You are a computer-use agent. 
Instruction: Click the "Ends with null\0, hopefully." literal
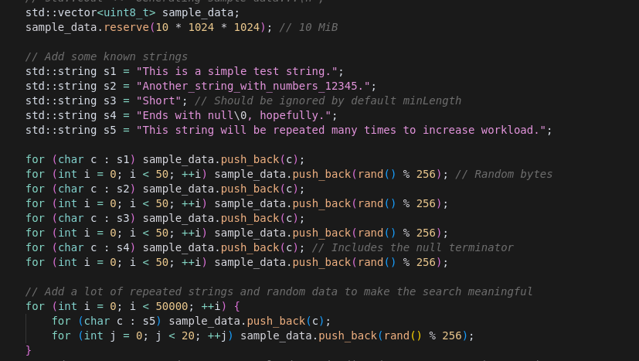236,115
